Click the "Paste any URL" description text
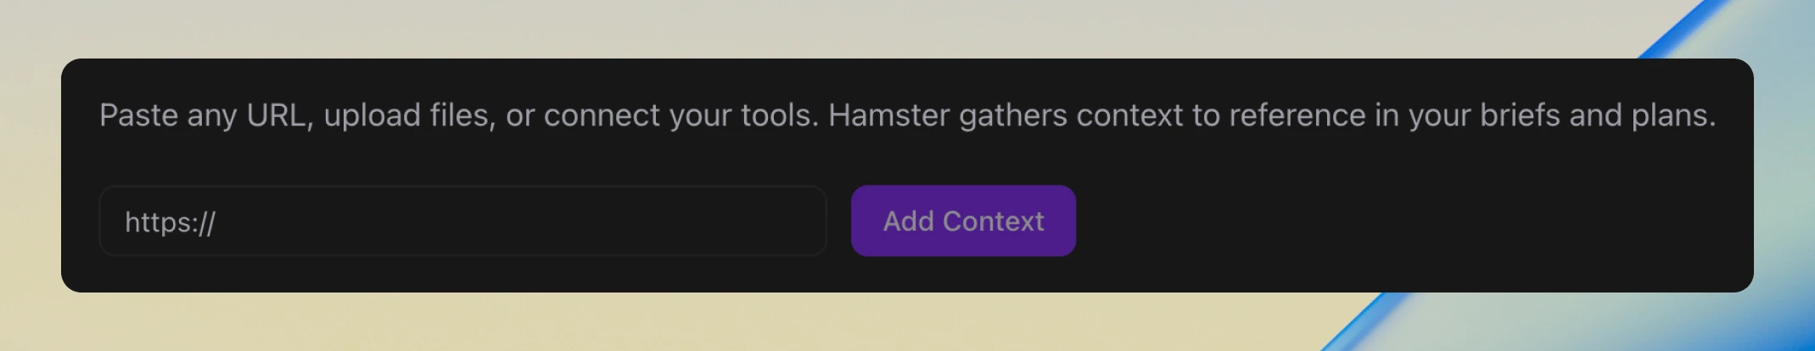The image size is (1815, 351). point(202,115)
